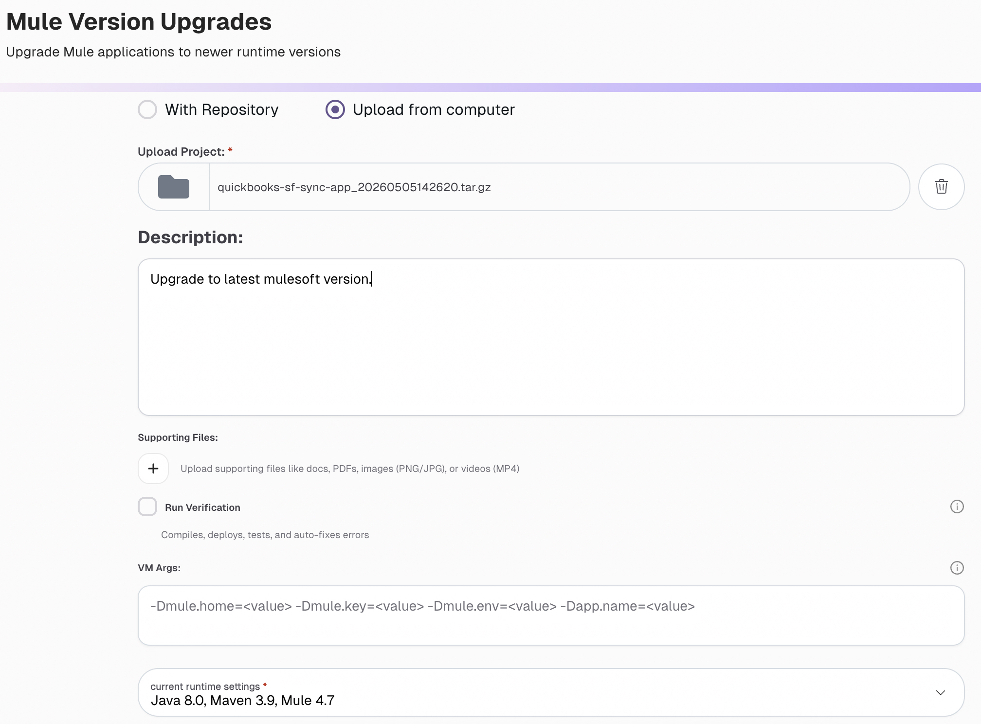
Task: Click the 'Compiles, deploys, tests, and auto-fixes errors' text
Action: (x=265, y=535)
